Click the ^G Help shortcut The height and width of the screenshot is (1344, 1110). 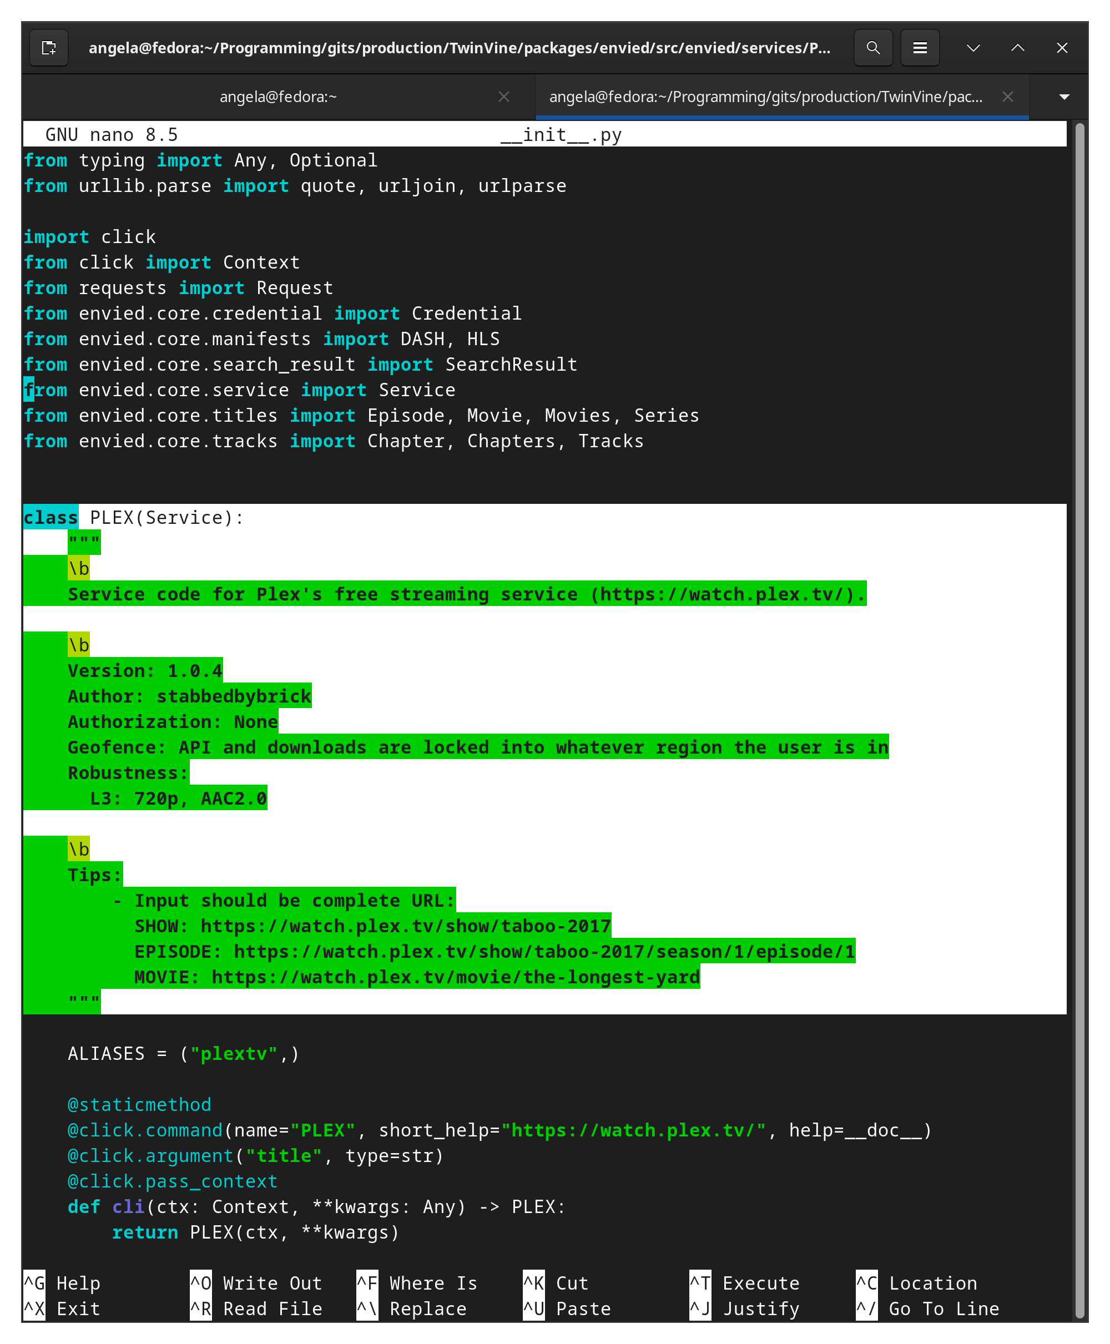63,1284
